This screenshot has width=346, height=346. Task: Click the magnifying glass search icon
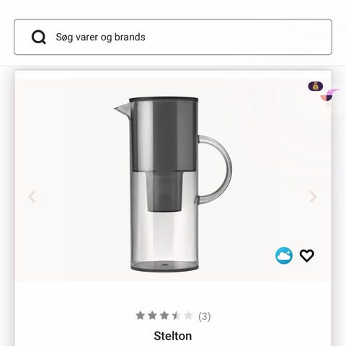point(39,37)
